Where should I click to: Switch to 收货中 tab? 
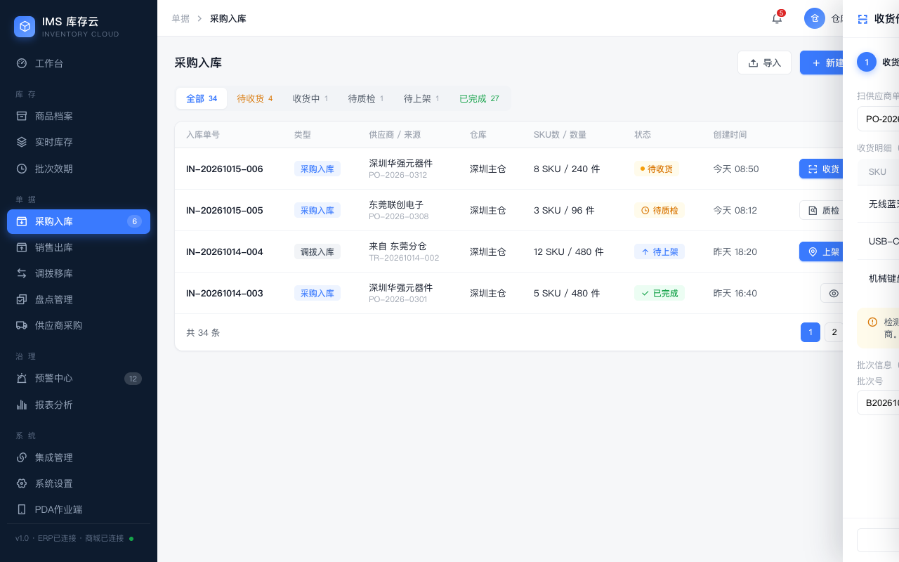[x=310, y=98]
